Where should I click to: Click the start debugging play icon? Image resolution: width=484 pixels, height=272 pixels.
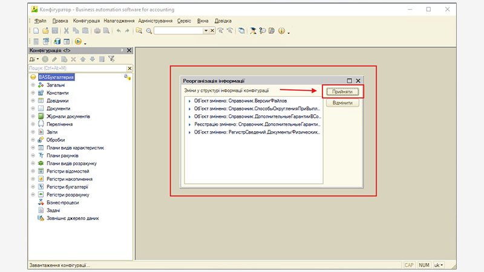pyautogui.click(x=78, y=42)
